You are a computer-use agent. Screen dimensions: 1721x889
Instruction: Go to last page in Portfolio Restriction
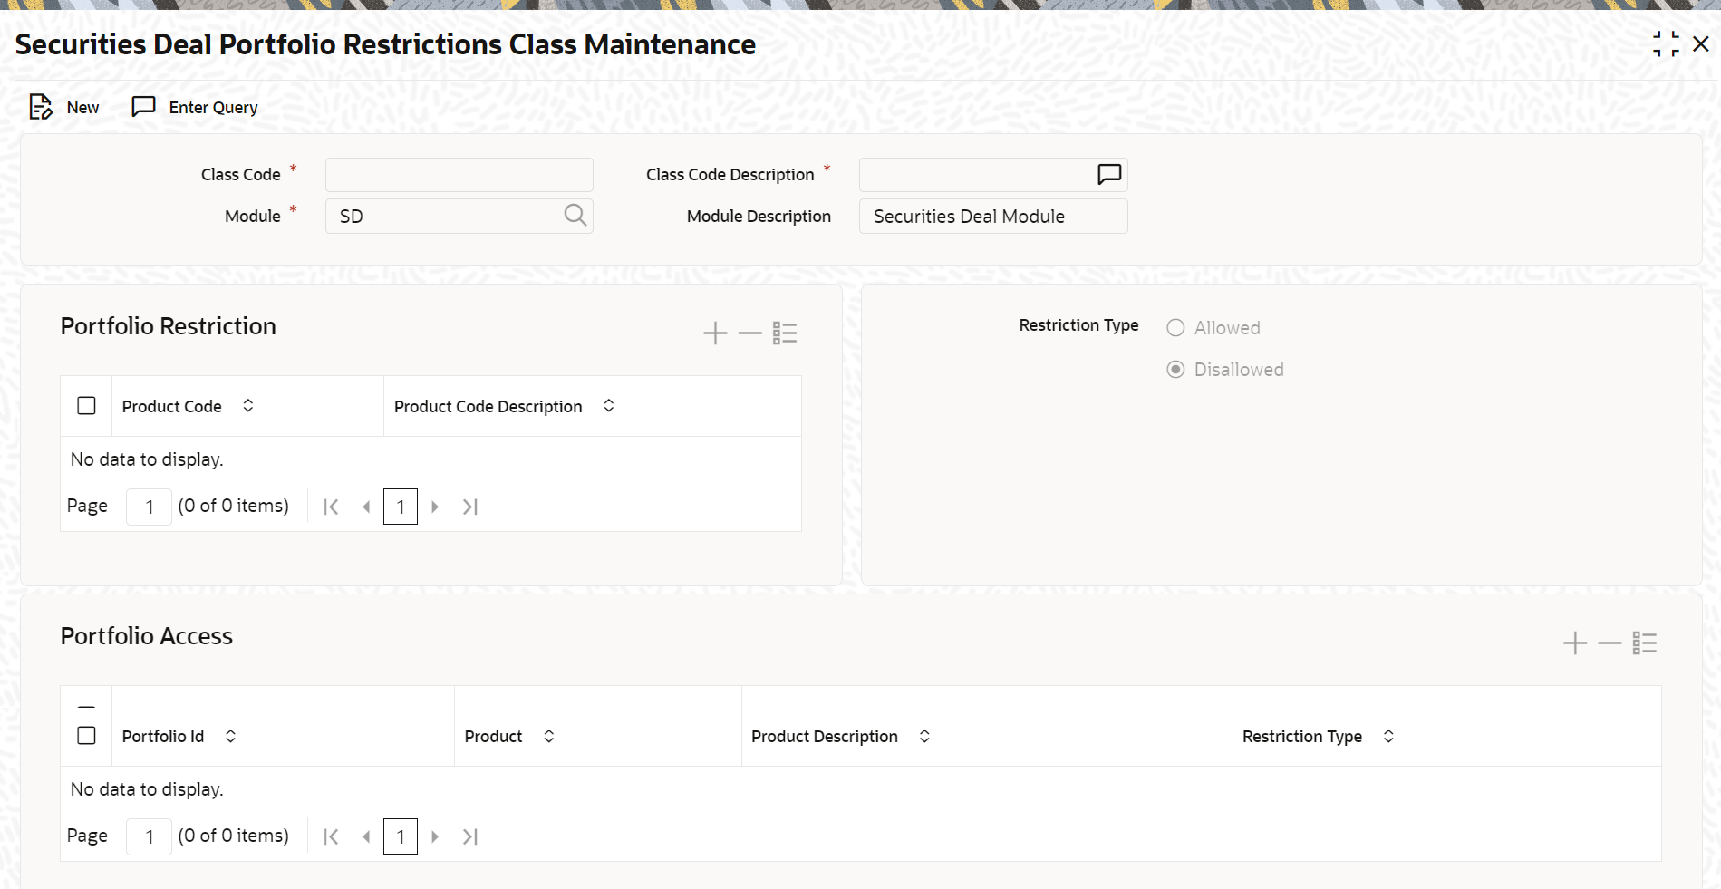click(x=469, y=507)
